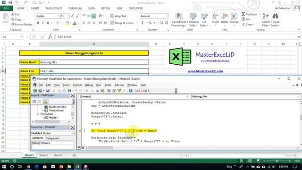Image resolution: width=302 pixels, height=170 pixels.
Task: Collapse the Modules folder in project tree
Action: tap(38, 114)
